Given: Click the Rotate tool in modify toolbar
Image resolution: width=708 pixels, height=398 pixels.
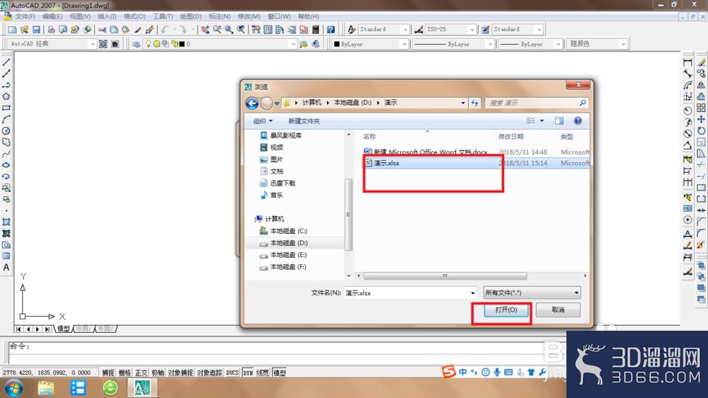Looking at the screenshot, I should pyautogui.click(x=701, y=130).
